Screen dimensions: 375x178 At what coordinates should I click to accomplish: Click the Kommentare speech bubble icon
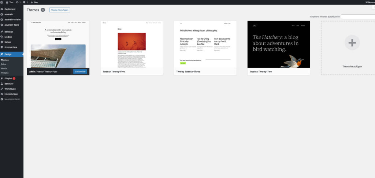[x=2, y=47]
